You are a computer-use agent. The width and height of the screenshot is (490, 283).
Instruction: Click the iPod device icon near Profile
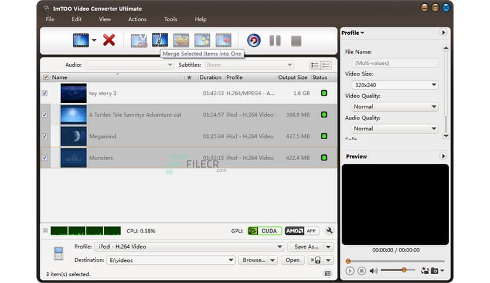pyautogui.click(x=59, y=253)
